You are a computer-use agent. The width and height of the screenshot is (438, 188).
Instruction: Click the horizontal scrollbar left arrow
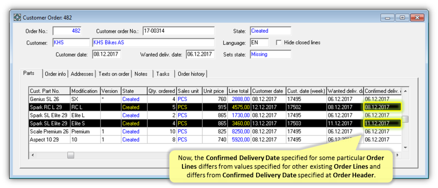[x=33, y=156]
